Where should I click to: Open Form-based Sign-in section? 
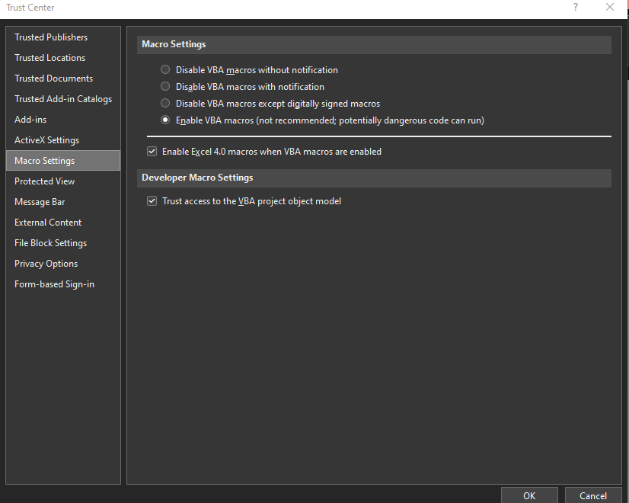[x=63, y=284]
